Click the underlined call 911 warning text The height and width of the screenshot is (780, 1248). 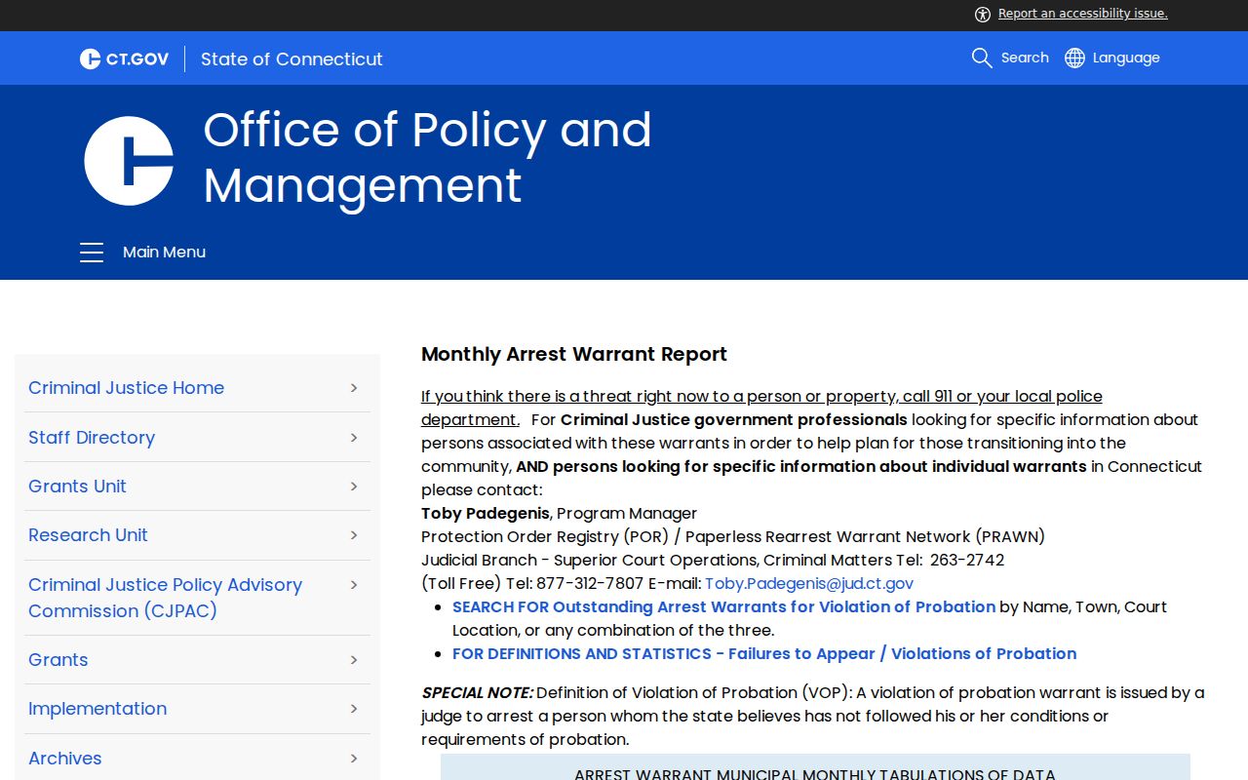[x=761, y=409]
